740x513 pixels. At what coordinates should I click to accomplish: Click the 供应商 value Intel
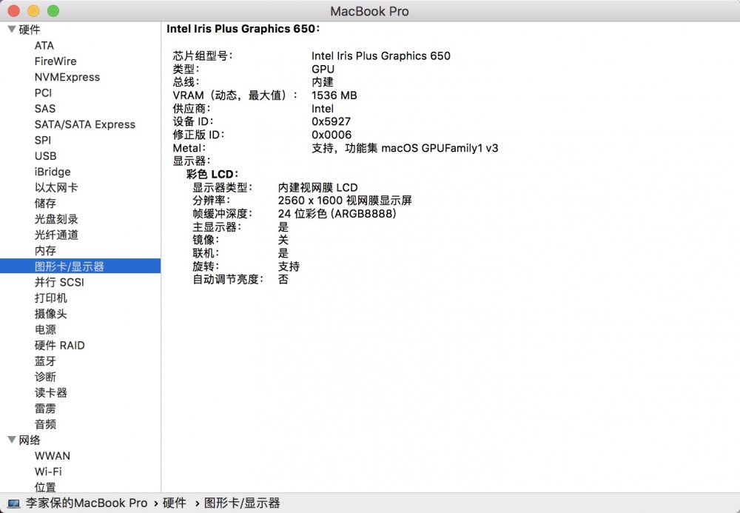point(323,109)
